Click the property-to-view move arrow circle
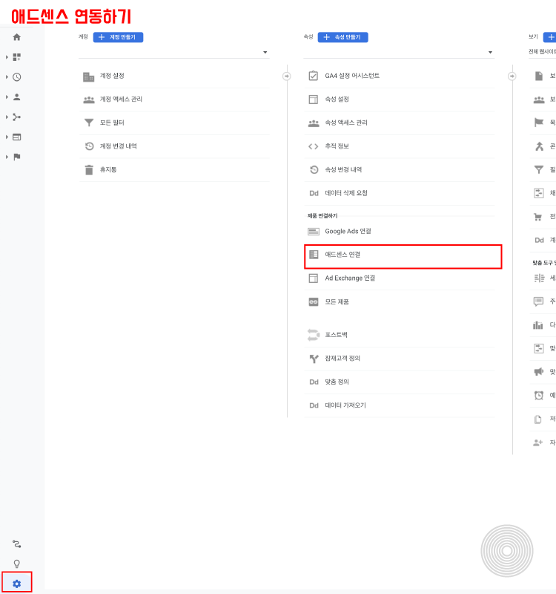Viewport: 556px width, 594px height. click(512, 76)
